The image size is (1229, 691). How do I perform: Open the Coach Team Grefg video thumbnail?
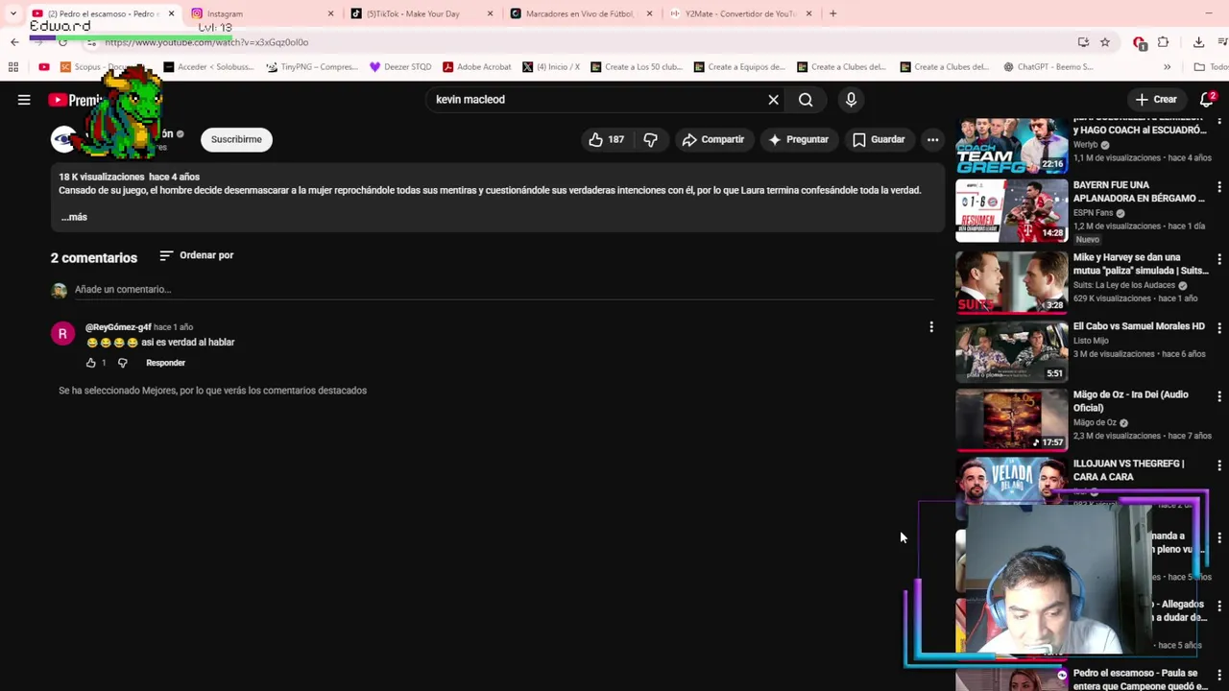pyautogui.click(x=1011, y=145)
